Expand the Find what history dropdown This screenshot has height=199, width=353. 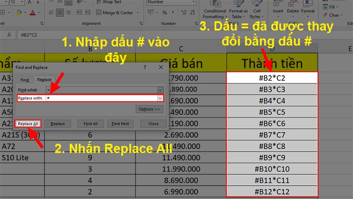click(160, 90)
